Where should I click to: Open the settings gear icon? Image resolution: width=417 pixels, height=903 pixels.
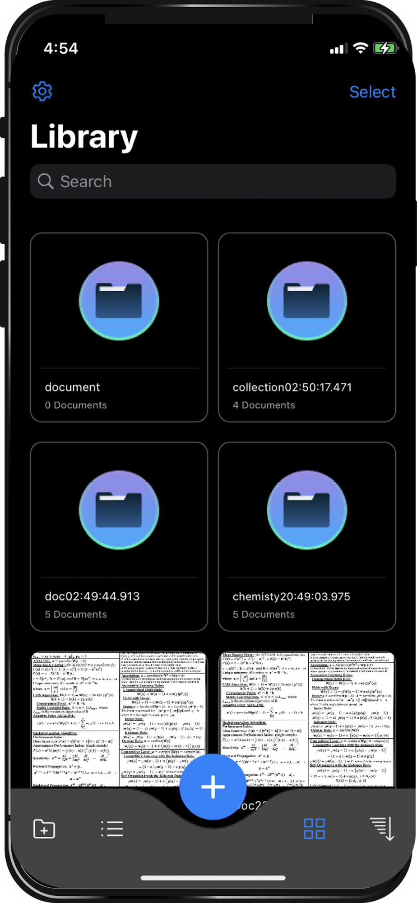pos(42,92)
